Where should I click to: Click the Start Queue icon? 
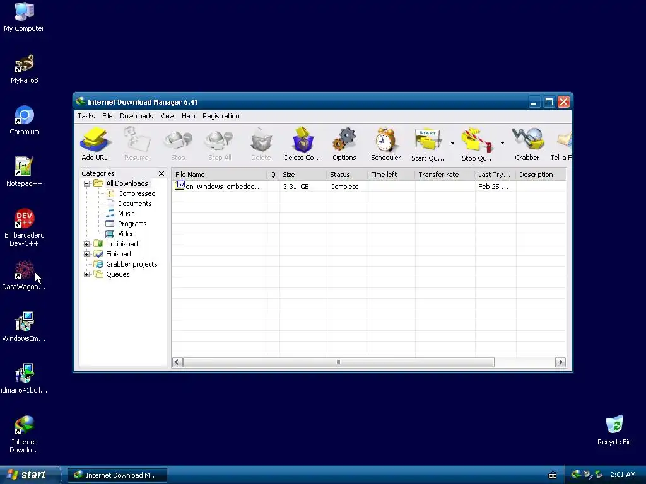tap(428, 144)
